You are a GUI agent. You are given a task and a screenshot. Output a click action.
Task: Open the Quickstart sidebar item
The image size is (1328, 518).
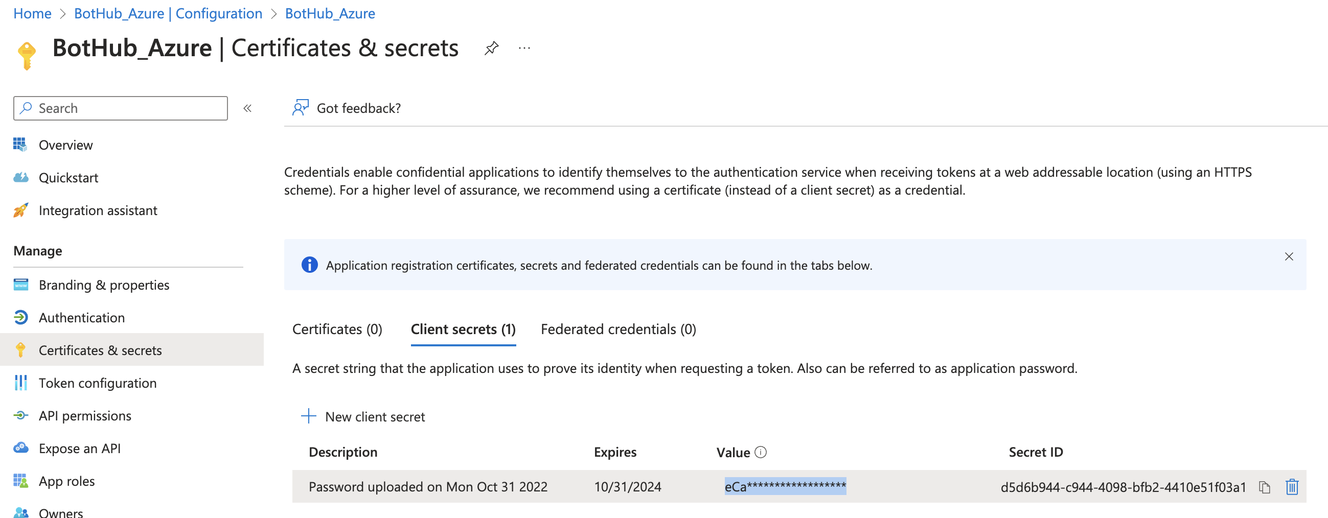click(x=68, y=178)
